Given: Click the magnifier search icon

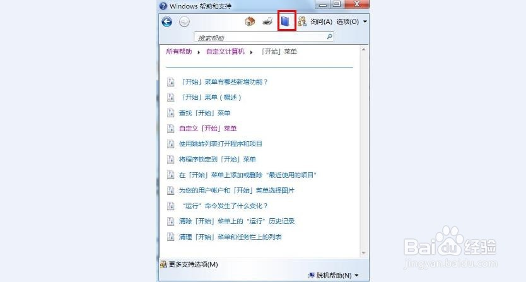Looking at the screenshot, I should tap(330, 36).
